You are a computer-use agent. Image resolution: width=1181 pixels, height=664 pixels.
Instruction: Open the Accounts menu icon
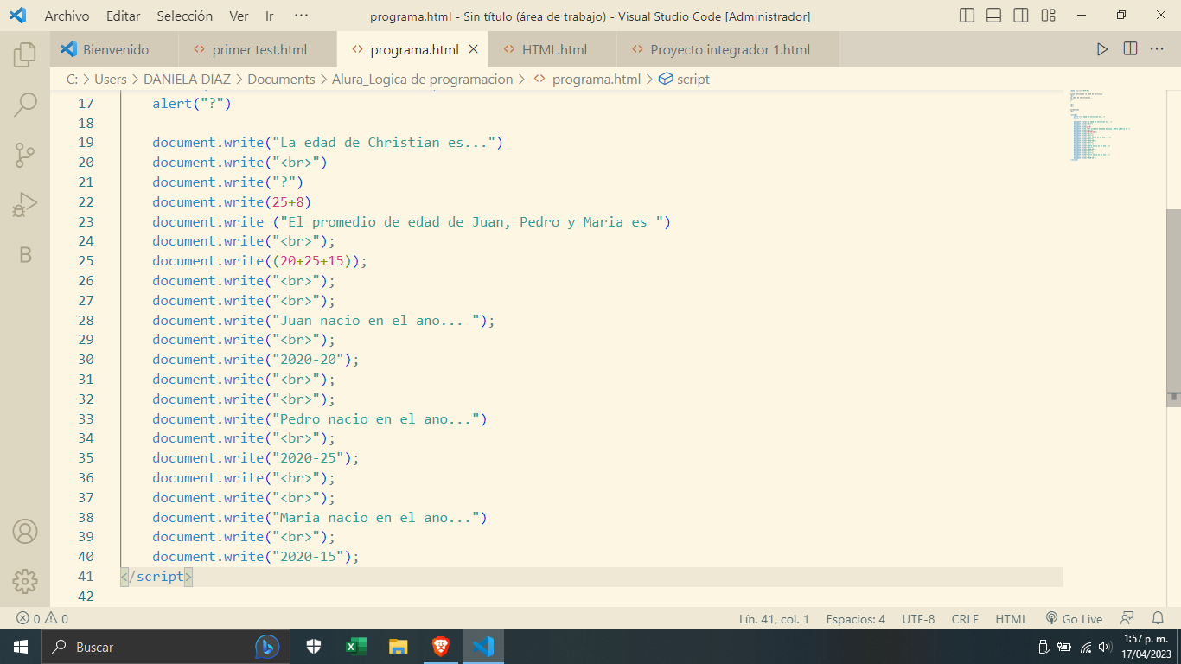[25, 531]
